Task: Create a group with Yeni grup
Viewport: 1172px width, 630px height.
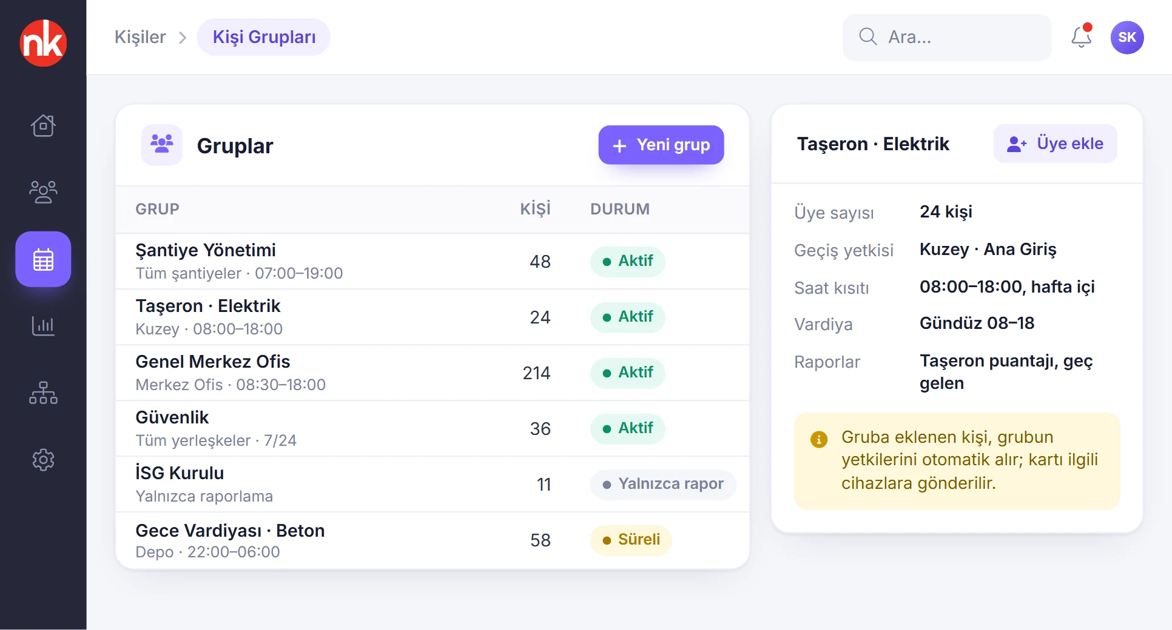Action: [661, 145]
